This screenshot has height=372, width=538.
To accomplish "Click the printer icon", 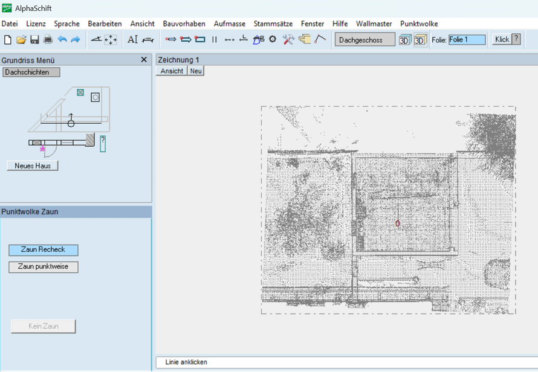I will point(48,40).
